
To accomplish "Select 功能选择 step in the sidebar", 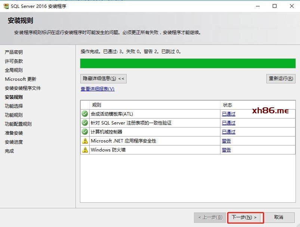I will pos(14,106).
